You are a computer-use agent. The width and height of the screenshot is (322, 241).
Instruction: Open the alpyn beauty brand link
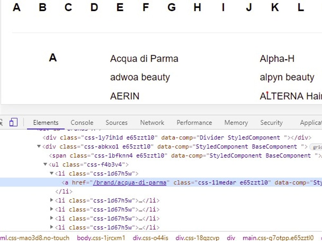[287, 77]
